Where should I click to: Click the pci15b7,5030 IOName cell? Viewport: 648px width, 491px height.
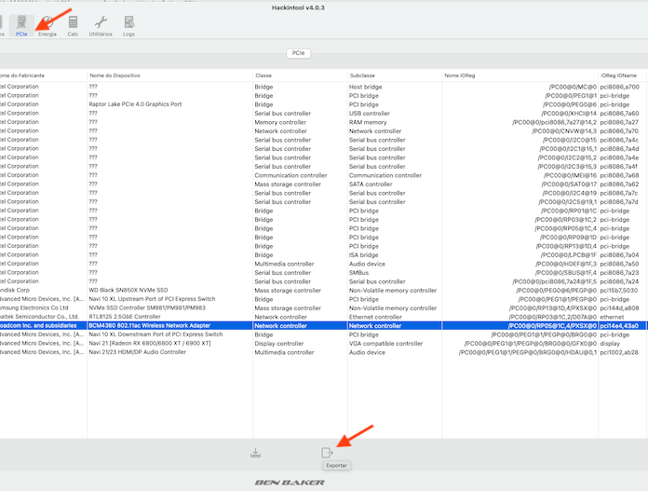click(x=618, y=291)
